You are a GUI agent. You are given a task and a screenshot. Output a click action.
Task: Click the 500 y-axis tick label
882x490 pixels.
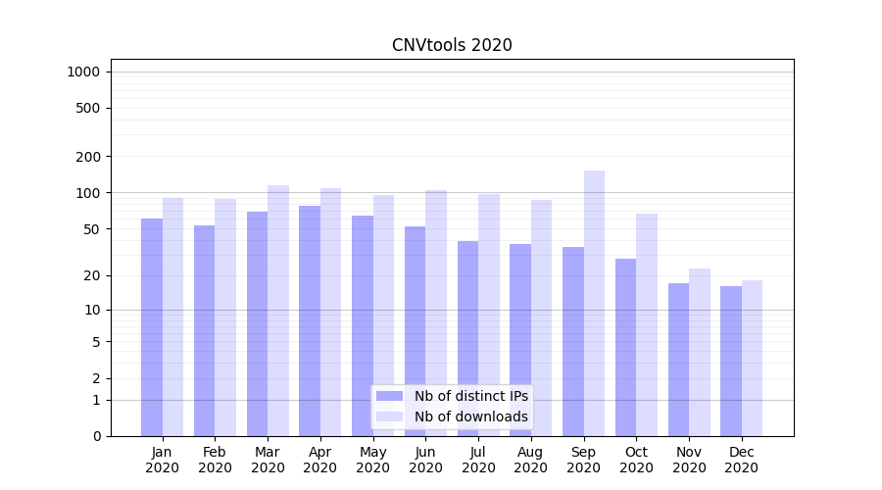[87, 108]
